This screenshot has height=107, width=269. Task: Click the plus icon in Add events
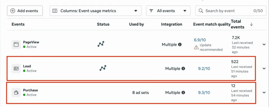(x=13, y=11)
